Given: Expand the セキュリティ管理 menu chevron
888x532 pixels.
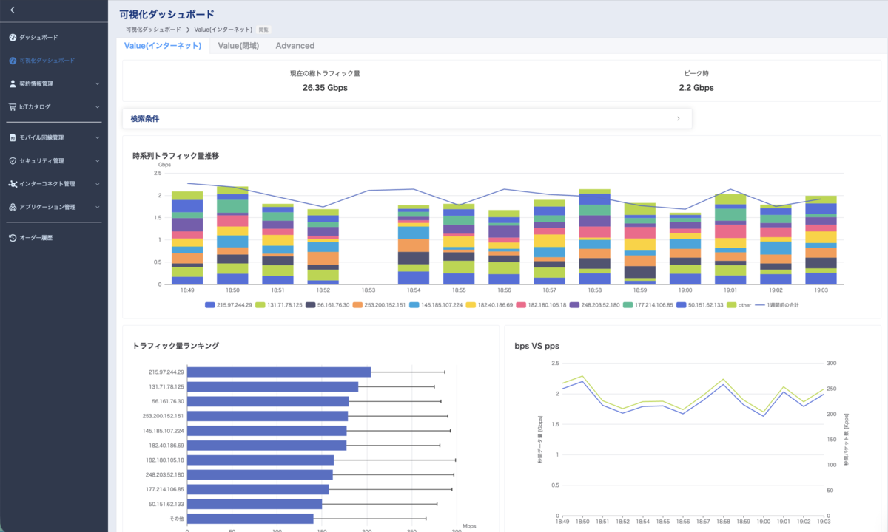Looking at the screenshot, I should (98, 160).
